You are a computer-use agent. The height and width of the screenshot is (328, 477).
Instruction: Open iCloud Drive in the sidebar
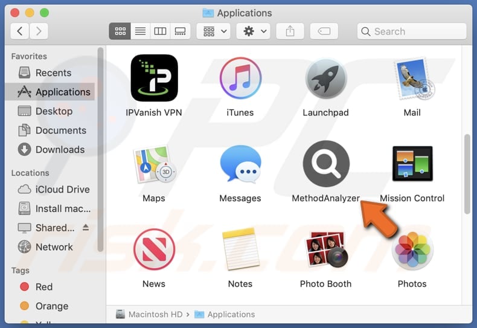coord(51,189)
